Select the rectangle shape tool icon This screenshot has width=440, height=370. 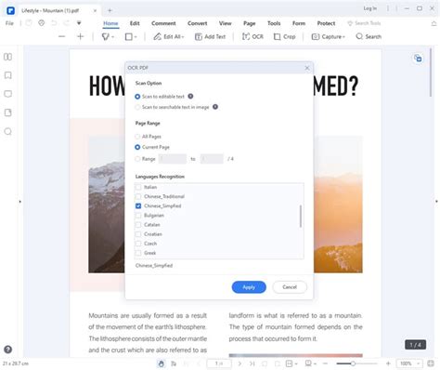coord(128,36)
